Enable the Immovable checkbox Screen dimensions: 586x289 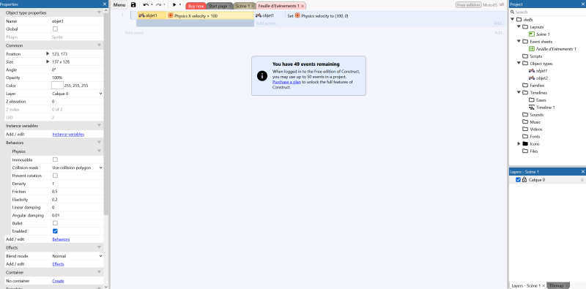point(55,159)
